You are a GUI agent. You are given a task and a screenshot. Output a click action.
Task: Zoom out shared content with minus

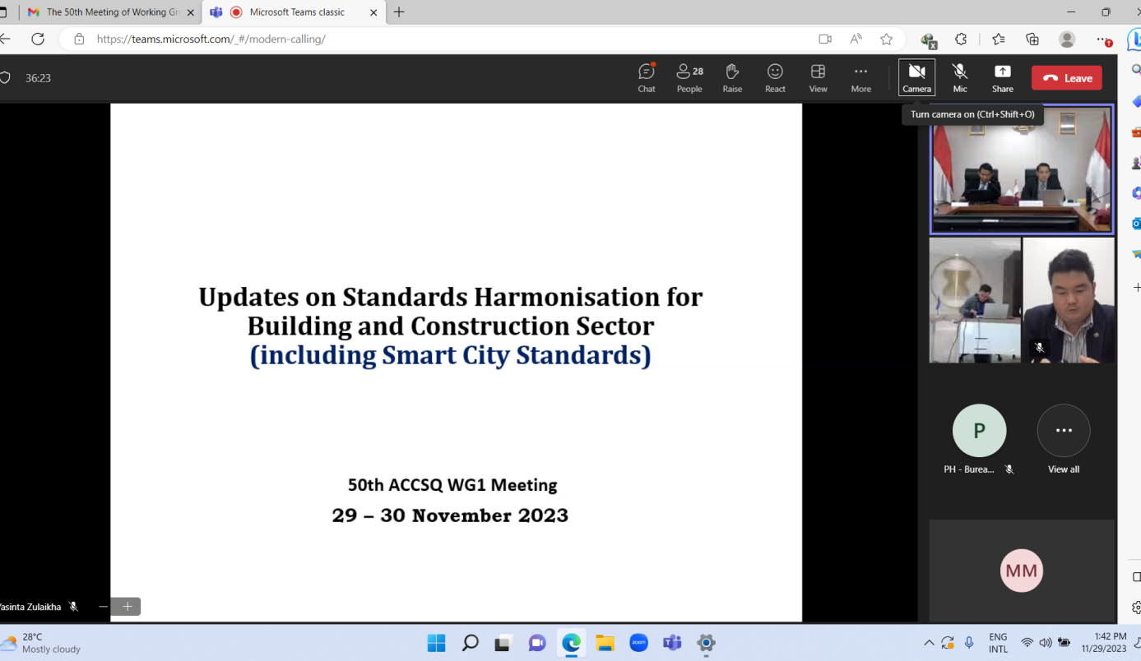[103, 607]
